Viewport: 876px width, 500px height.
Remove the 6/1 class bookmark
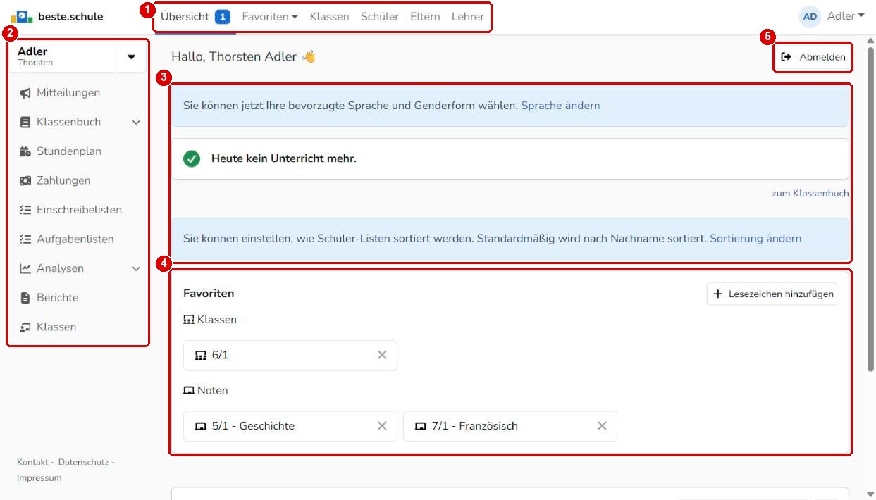coord(382,356)
